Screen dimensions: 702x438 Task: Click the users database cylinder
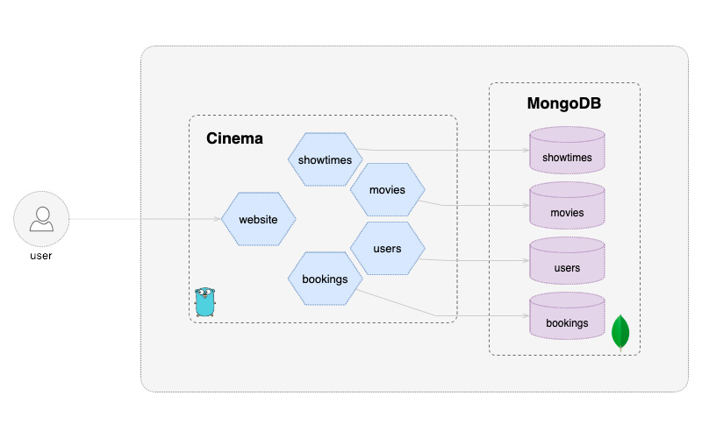point(567,260)
